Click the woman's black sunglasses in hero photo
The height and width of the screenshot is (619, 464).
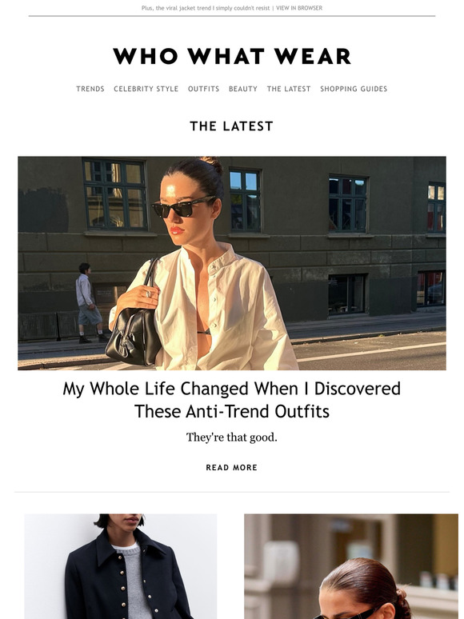tap(183, 208)
